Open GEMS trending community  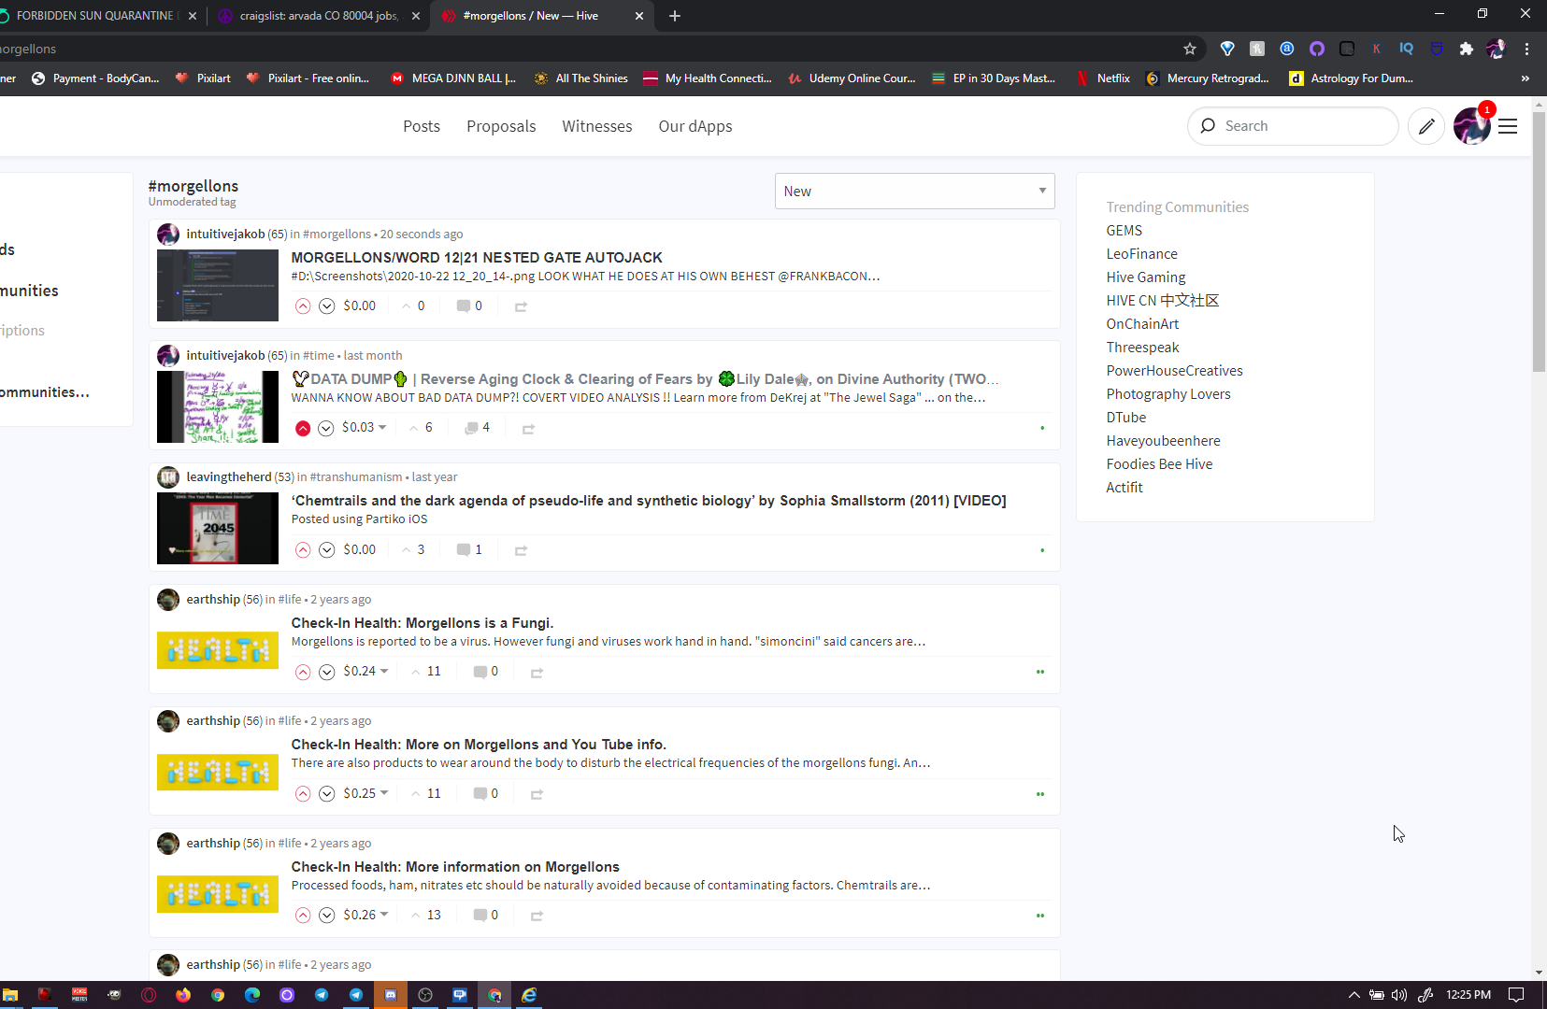pos(1124,231)
